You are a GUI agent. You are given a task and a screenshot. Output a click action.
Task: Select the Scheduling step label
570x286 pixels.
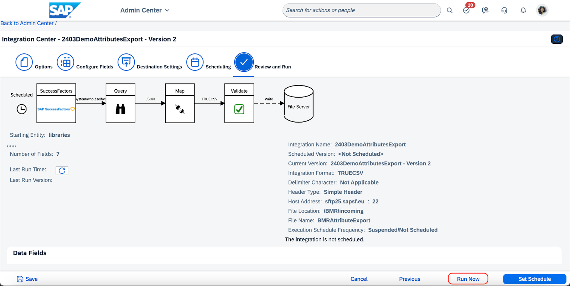coord(218,67)
